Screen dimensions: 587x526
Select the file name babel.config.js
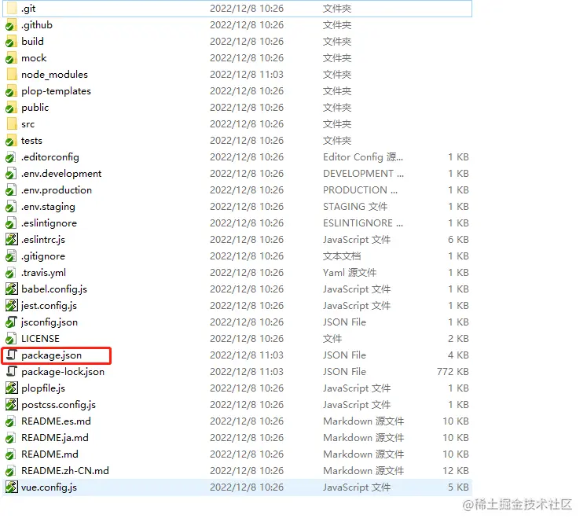(x=54, y=289)
